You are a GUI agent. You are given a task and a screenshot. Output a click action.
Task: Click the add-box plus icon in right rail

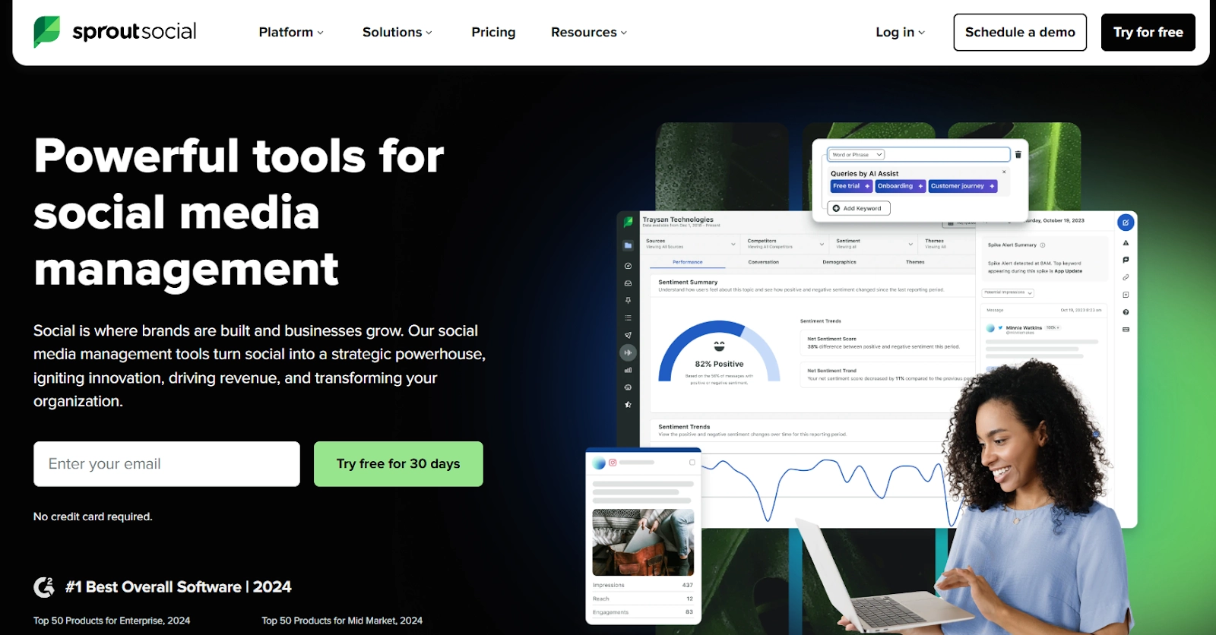point(1126,295)
